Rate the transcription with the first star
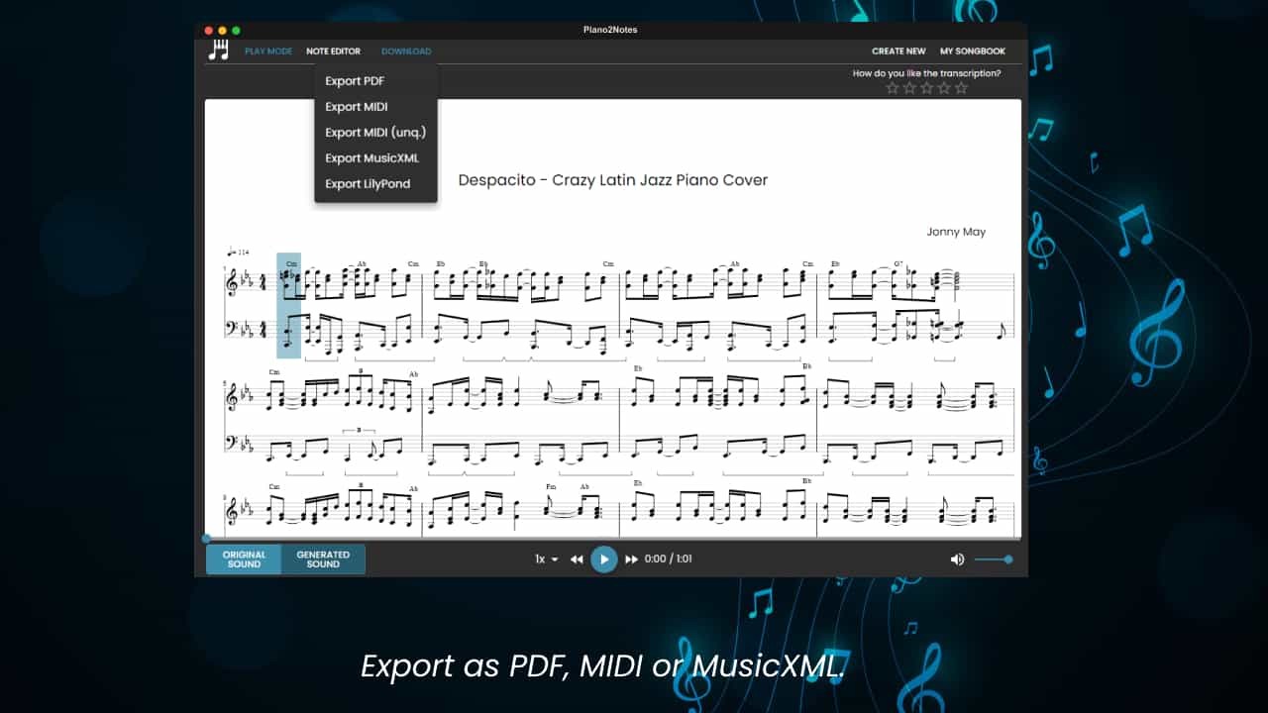1268x713 pixels. [892, 87]
